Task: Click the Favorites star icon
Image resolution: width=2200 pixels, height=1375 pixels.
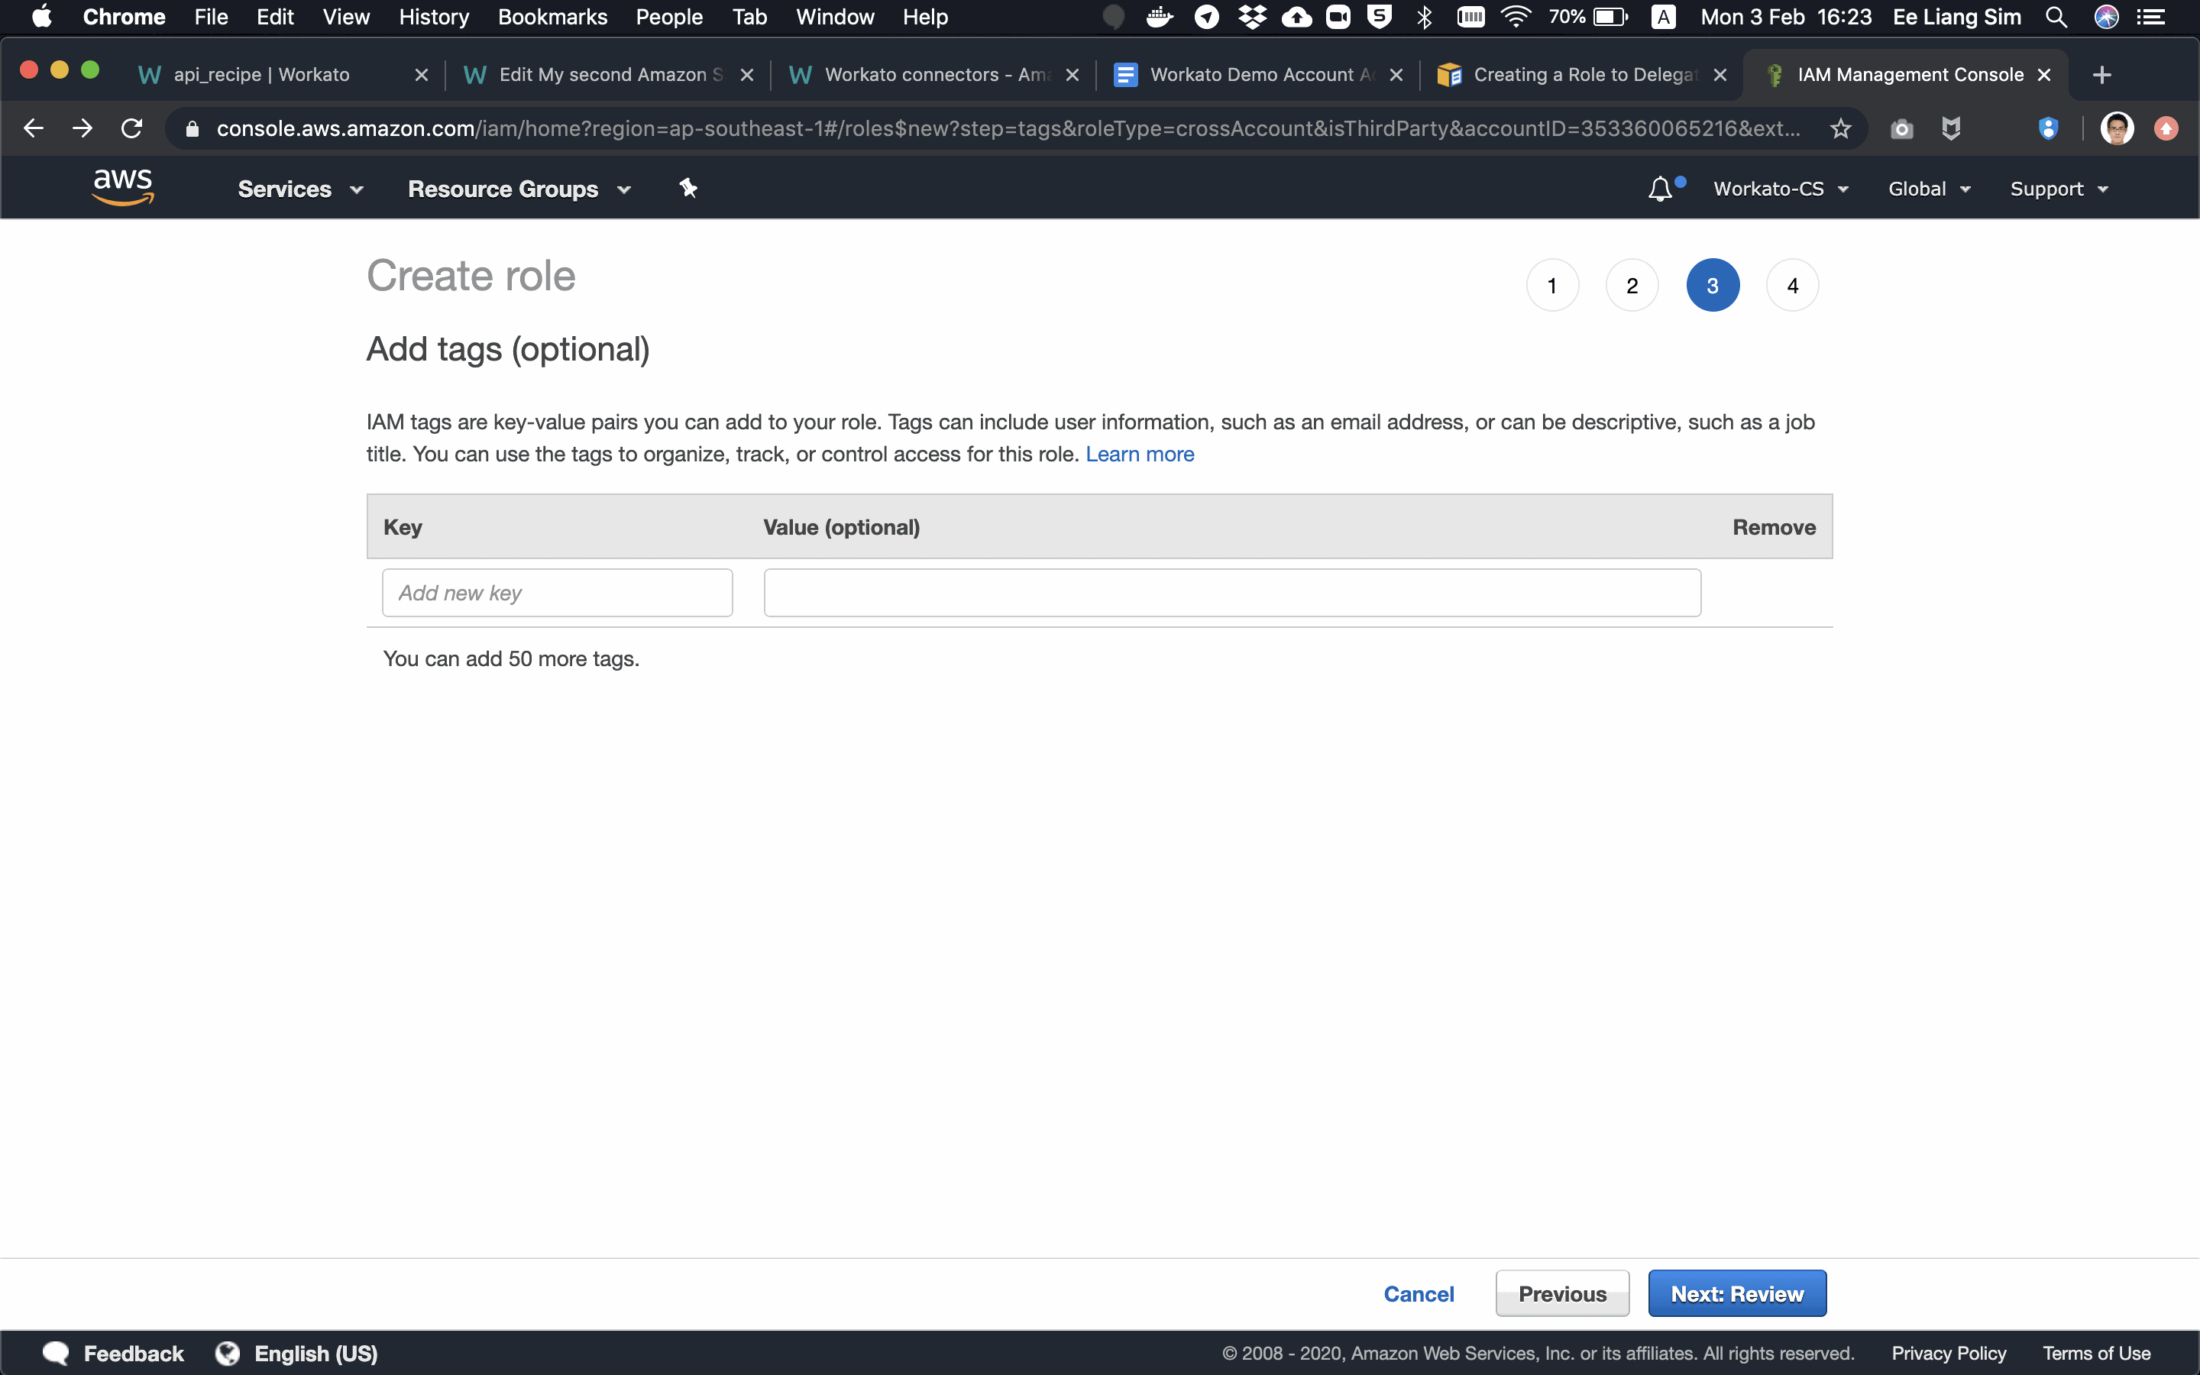Action: click(1842, 128)
